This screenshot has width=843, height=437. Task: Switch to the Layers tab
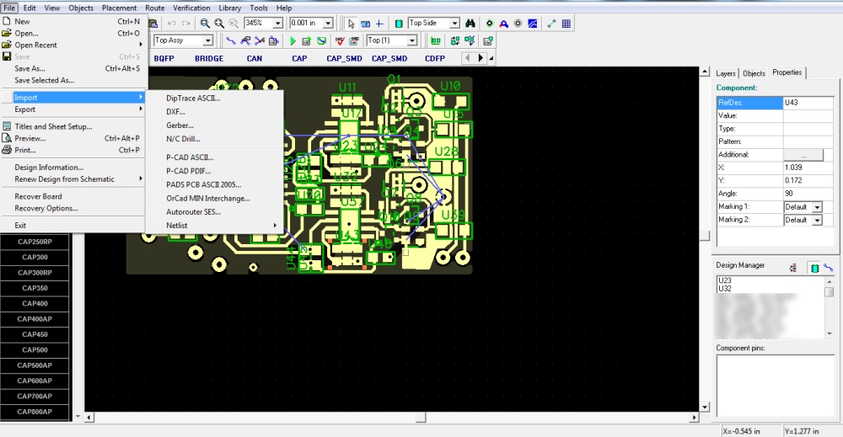(726, 73)
